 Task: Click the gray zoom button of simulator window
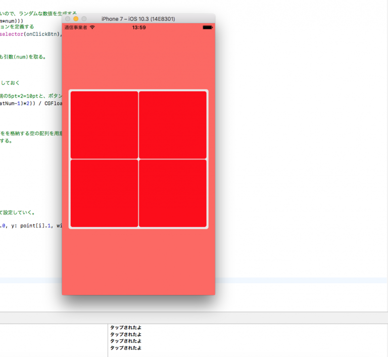coord(84,19)
